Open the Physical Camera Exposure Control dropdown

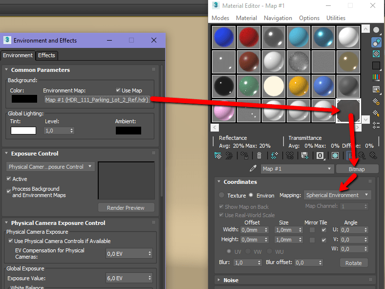pyautogui.click(x=50, y=167)
